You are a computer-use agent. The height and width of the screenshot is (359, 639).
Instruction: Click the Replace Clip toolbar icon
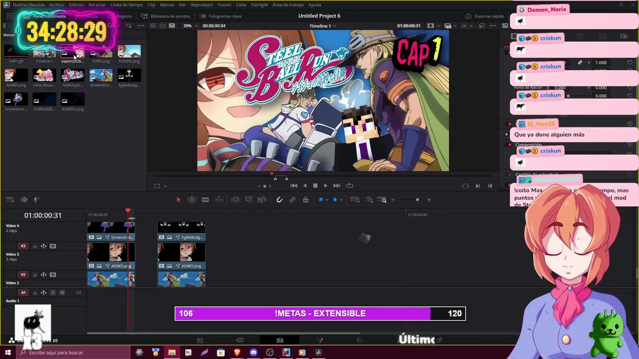coord(262,200)
